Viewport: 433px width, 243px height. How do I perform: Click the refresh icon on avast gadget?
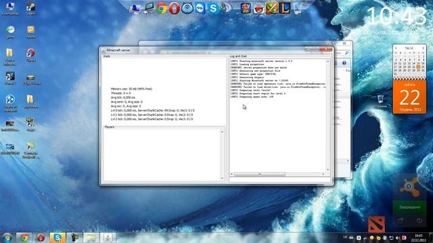(x=419, y=221)
